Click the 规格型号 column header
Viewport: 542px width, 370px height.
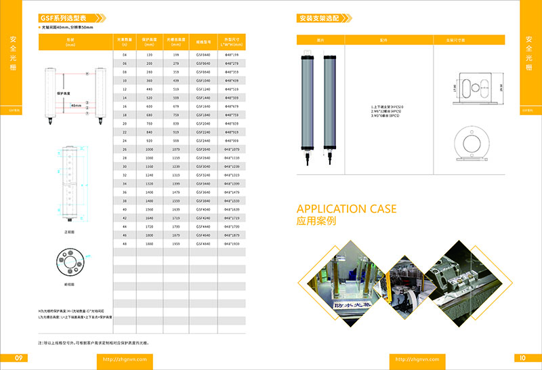coord(203,41)
